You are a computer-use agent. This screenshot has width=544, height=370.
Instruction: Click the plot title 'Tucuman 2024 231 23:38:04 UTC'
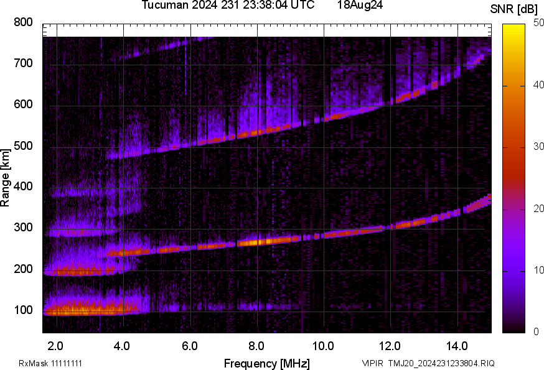(228, 5)
